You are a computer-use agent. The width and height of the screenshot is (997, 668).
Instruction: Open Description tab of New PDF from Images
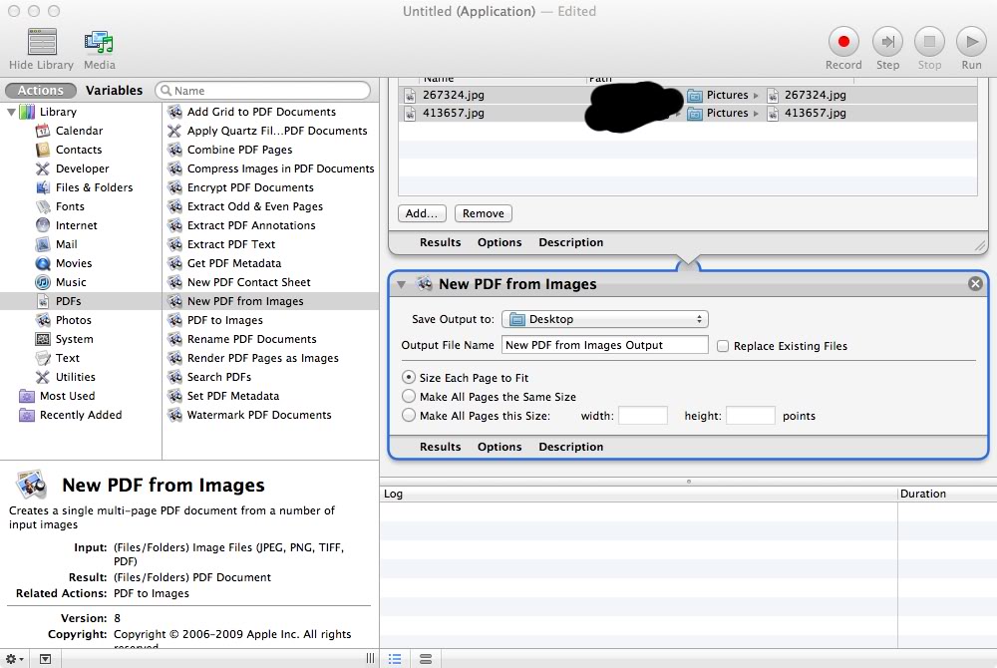(571, 447)
